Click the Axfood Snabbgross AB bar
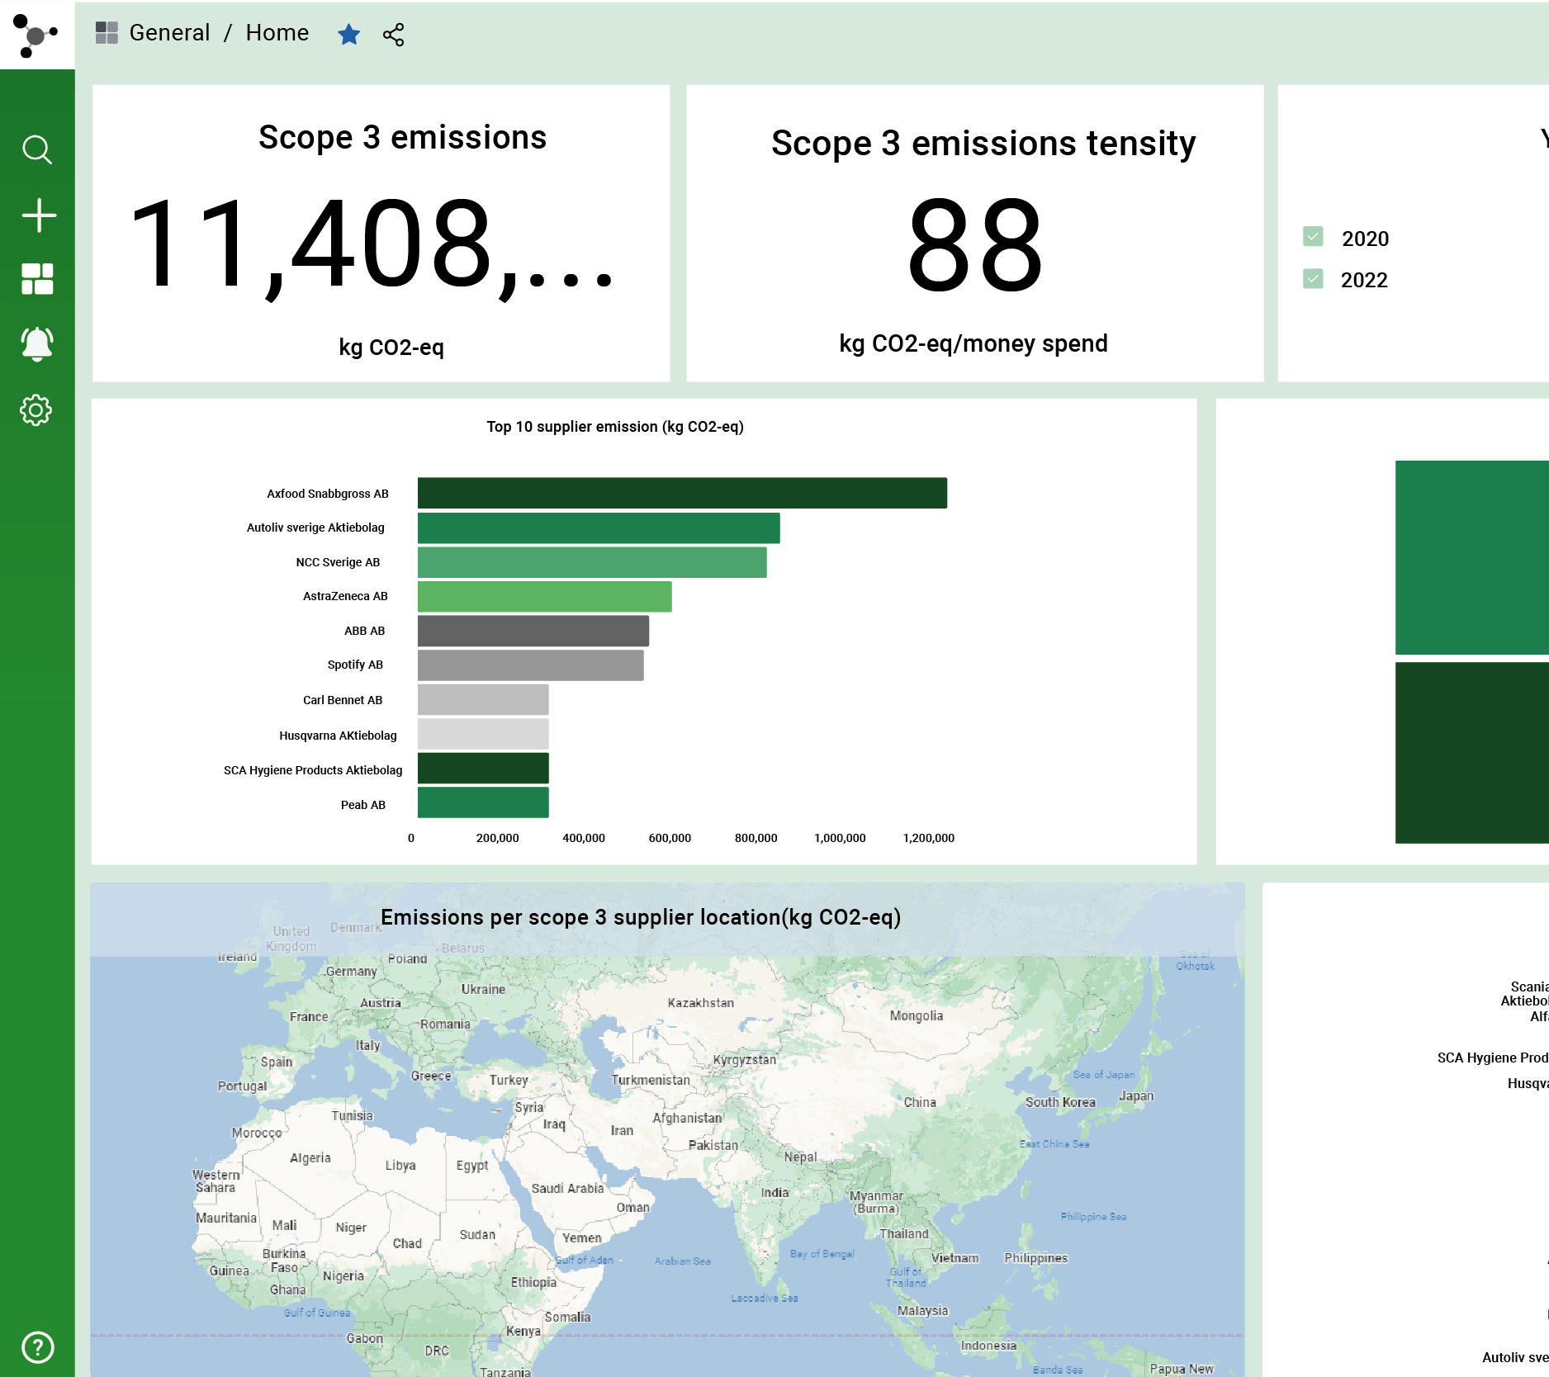 click(682, 493)
